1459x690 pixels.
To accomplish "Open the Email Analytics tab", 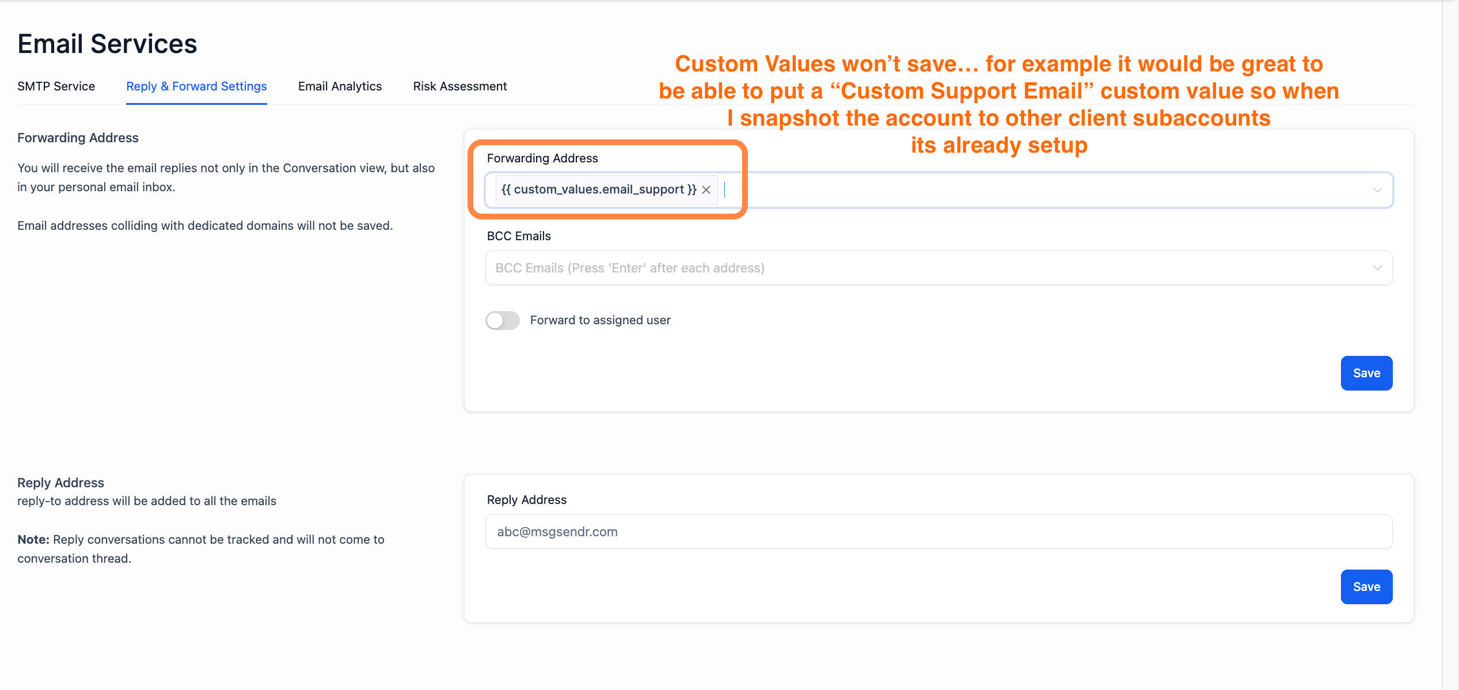I will (x=340, y=86).
